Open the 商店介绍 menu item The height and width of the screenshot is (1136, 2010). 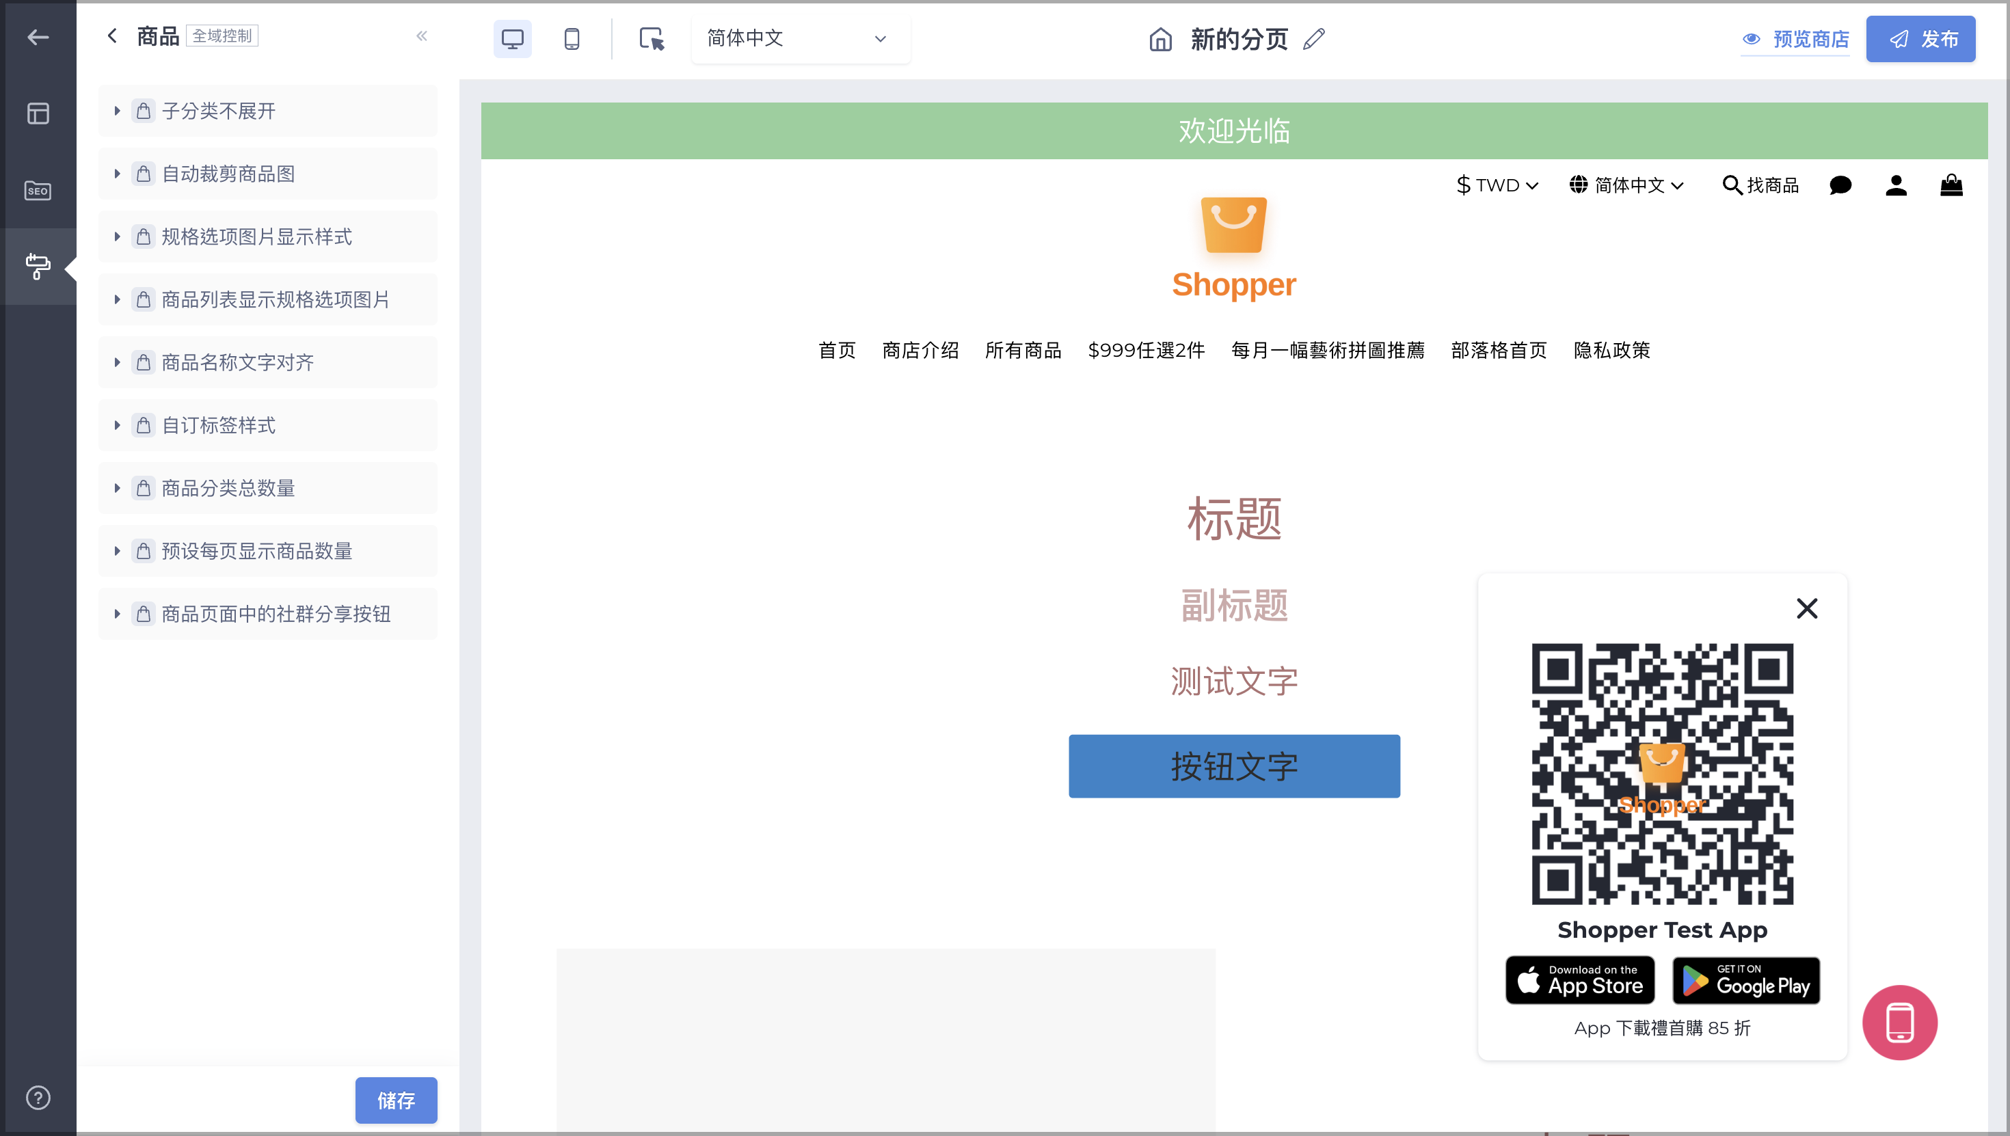(x=920, y=351)
